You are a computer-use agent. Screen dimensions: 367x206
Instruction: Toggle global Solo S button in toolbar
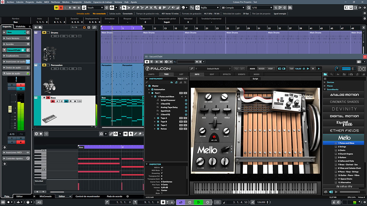click(61, 7)
